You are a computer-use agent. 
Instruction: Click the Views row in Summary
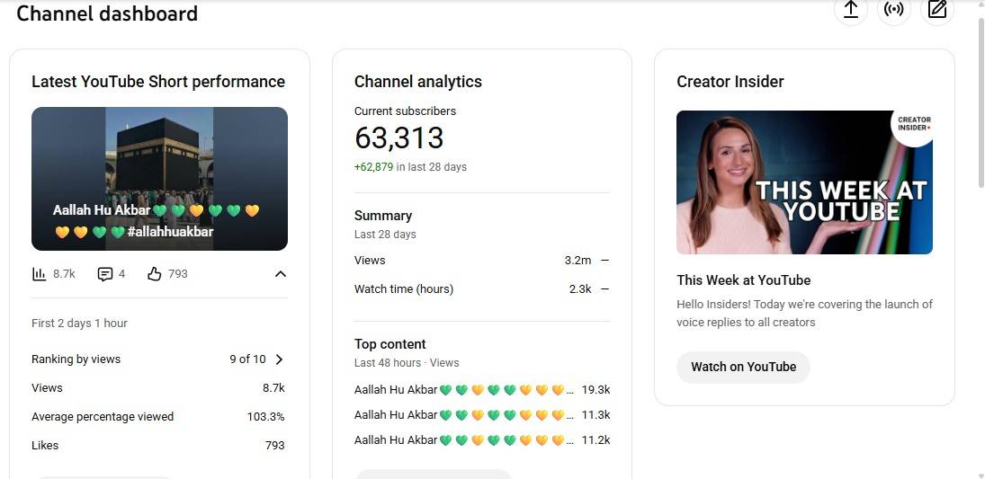[x=481, y=261]
